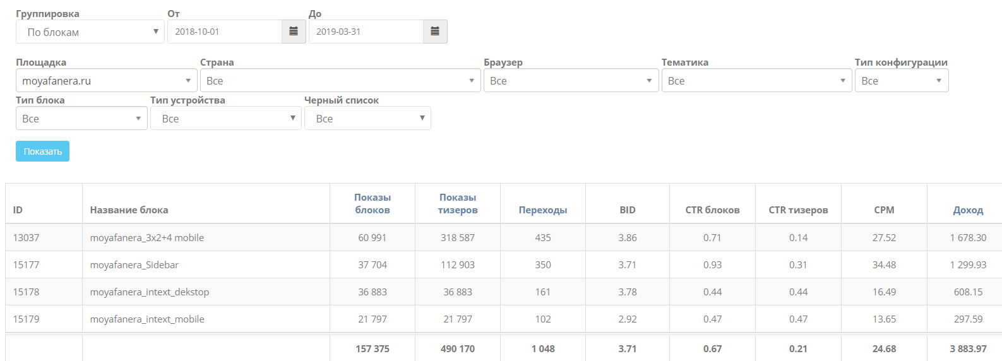Sort by Показы тизеров column

pos(458,204)
